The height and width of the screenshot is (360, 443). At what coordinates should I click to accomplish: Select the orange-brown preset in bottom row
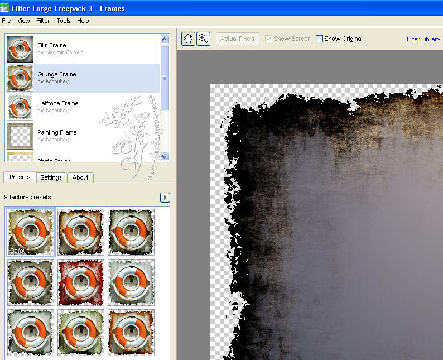tap(131, 333)
